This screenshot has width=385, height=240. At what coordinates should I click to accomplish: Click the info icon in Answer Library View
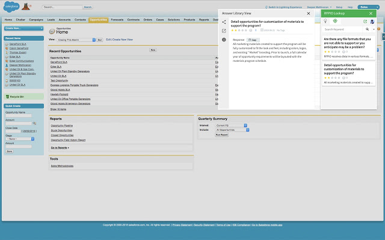click(224, 40)
